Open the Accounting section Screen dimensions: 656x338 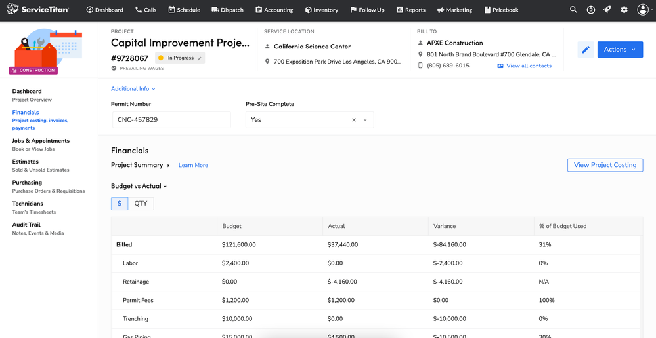274,10
